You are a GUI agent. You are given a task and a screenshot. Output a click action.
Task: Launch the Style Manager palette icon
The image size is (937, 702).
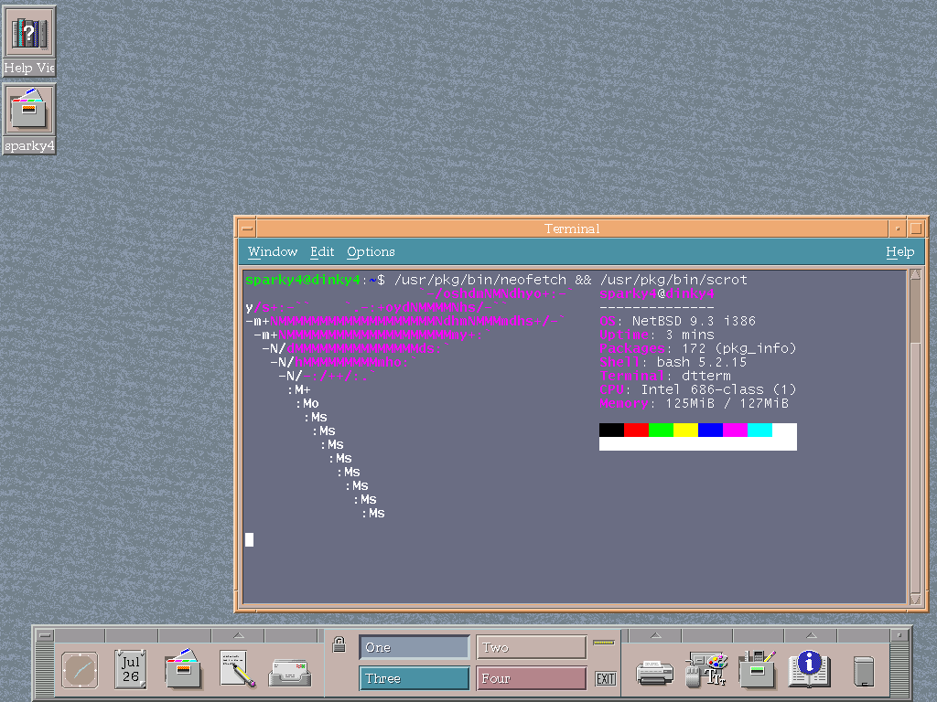706,670
